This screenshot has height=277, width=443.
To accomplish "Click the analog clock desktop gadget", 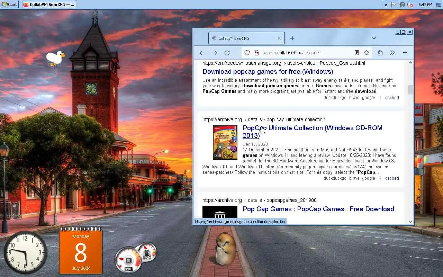I will tap(25, 252).
